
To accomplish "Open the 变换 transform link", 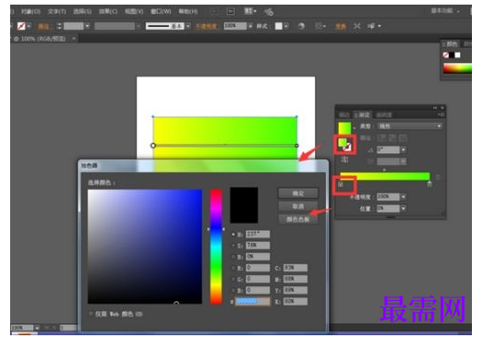I will pyautogui.click(x=341, y=27).
